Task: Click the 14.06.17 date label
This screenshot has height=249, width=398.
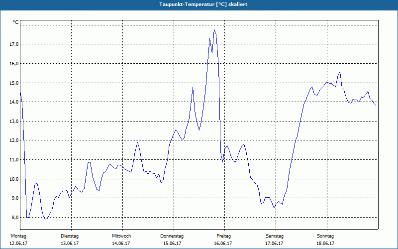Action: click(121, 244)
